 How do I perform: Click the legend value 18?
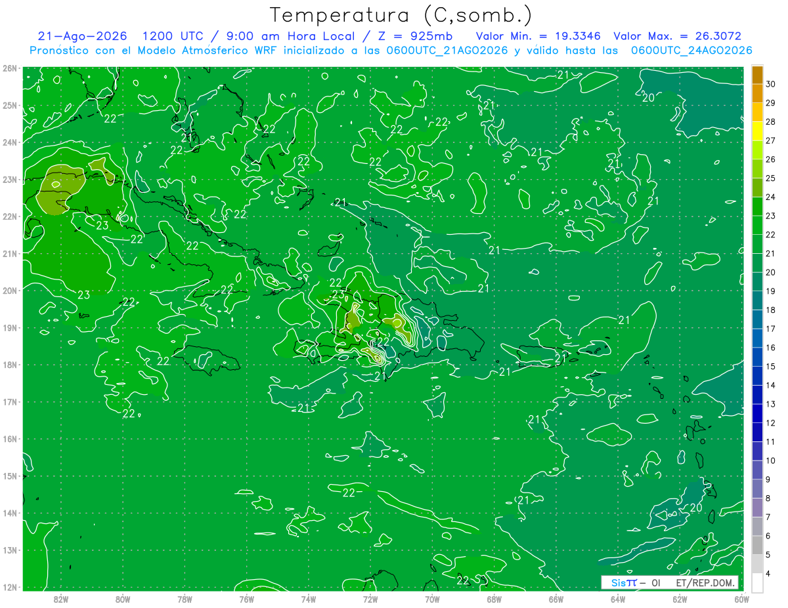tap(771, 310)
